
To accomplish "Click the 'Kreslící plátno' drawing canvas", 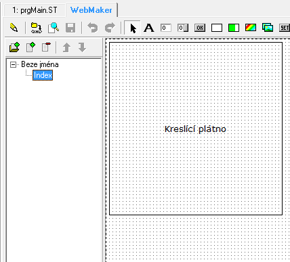I will (x=196, y=129).
